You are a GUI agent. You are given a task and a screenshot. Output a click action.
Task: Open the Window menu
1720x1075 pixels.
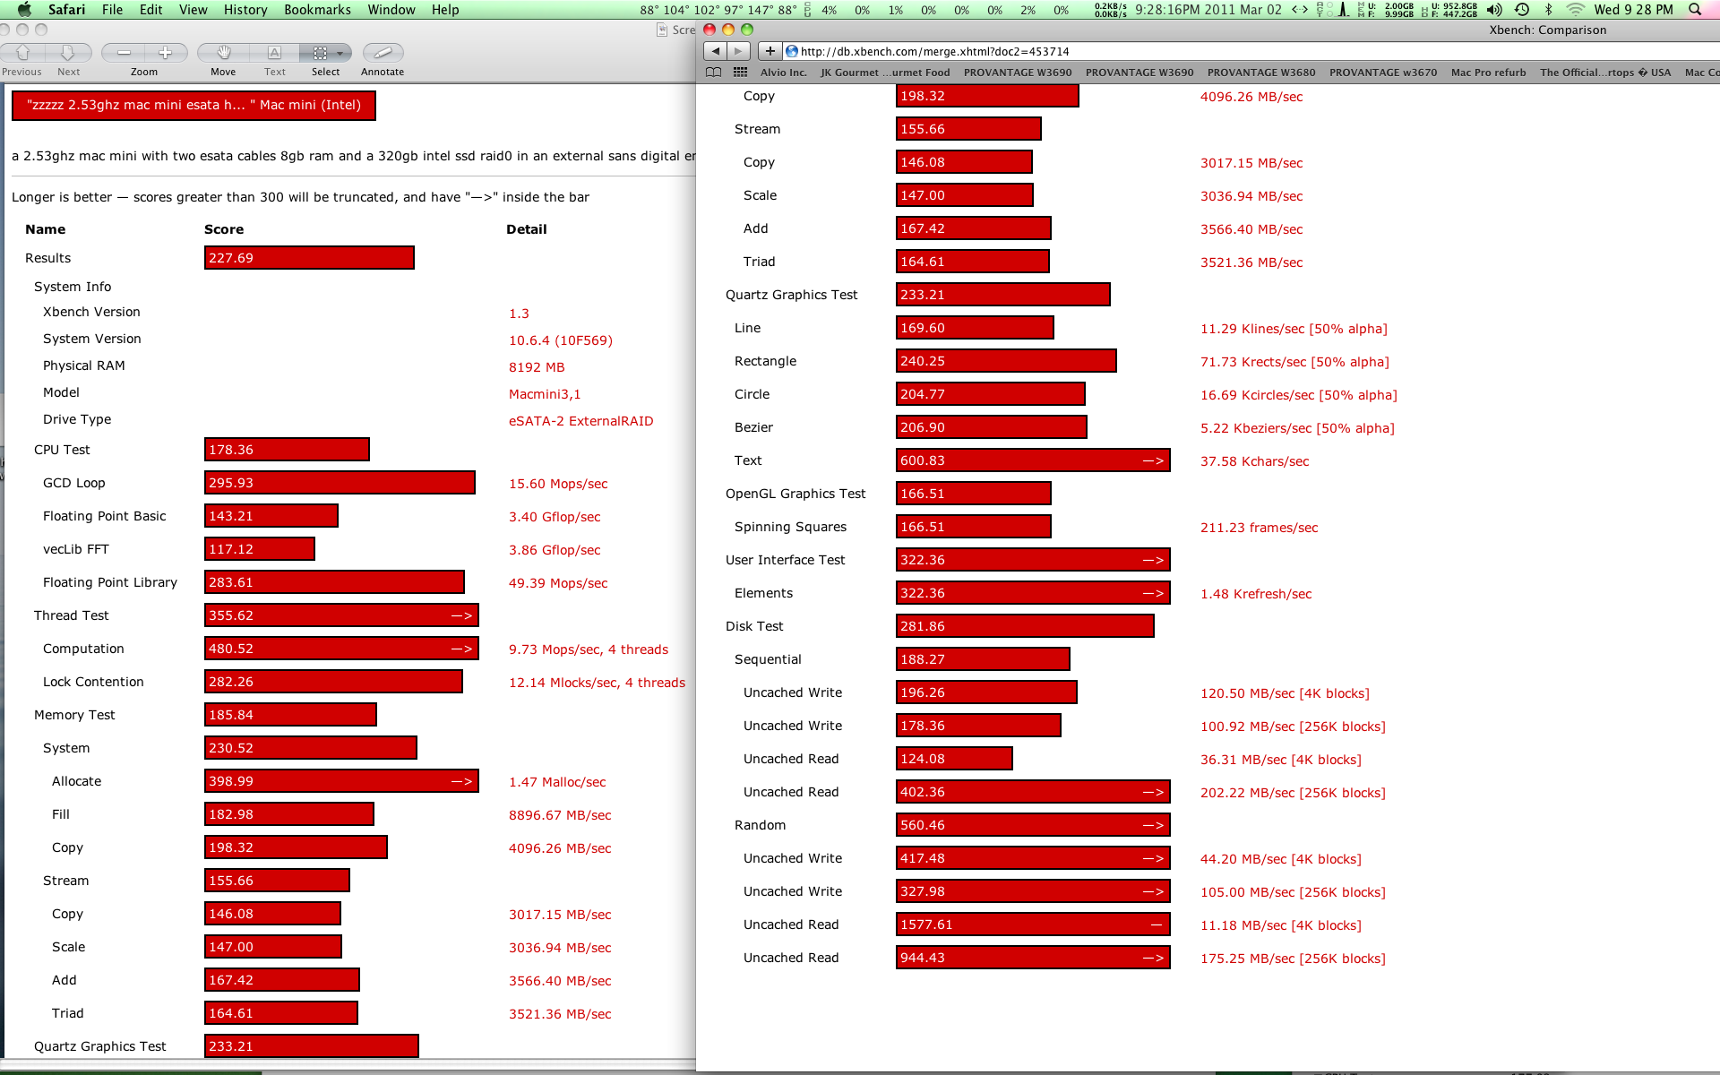tap(391, 9)
